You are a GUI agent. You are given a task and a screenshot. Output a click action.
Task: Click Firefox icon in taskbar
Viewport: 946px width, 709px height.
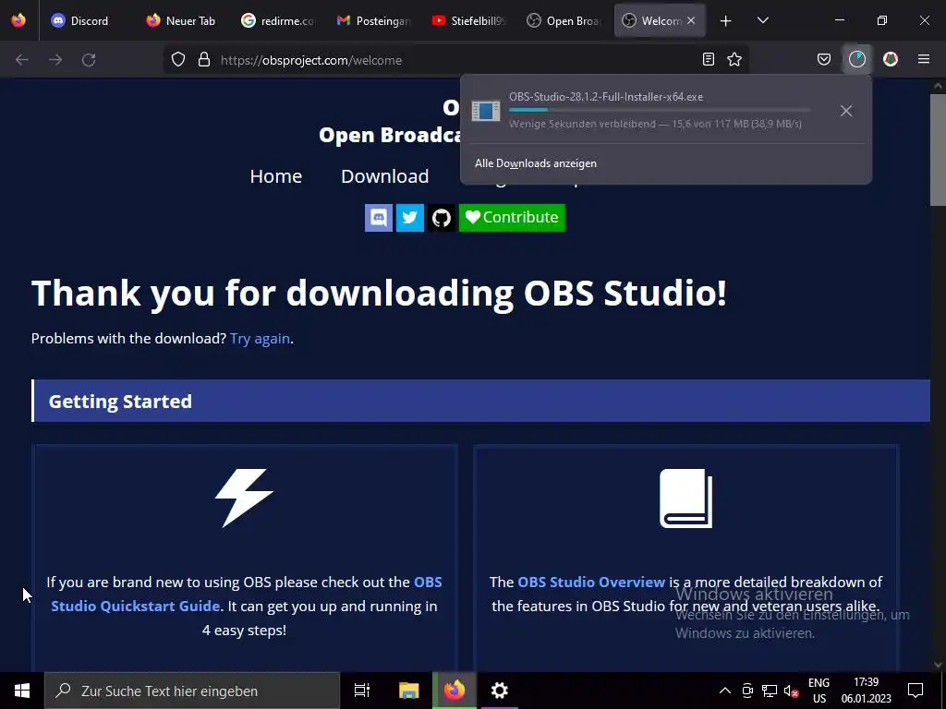[455, 691]
